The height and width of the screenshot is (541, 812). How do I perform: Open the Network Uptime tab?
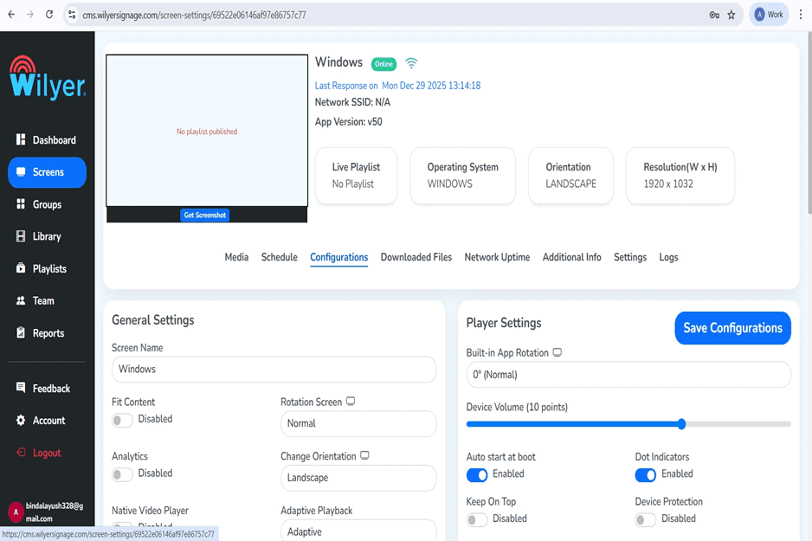coord(497,257)
